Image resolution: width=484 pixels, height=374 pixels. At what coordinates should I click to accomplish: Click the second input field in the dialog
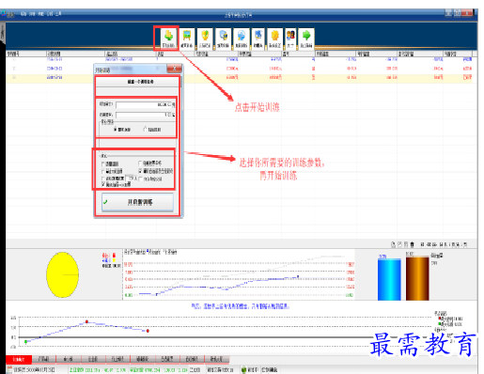pos(143,115)
